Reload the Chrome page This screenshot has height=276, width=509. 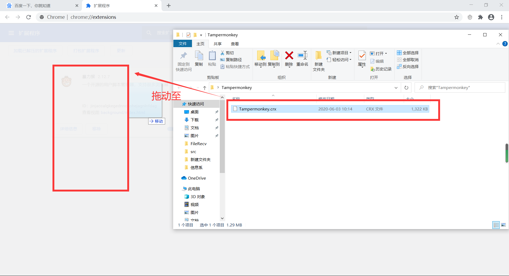(29, 17)
